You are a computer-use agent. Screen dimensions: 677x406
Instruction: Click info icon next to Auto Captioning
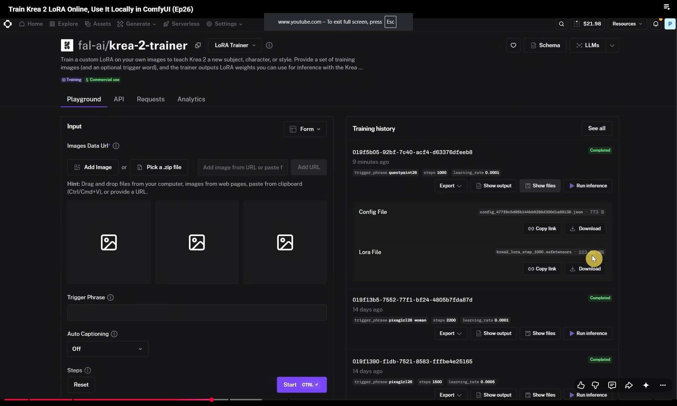[114, 334]
